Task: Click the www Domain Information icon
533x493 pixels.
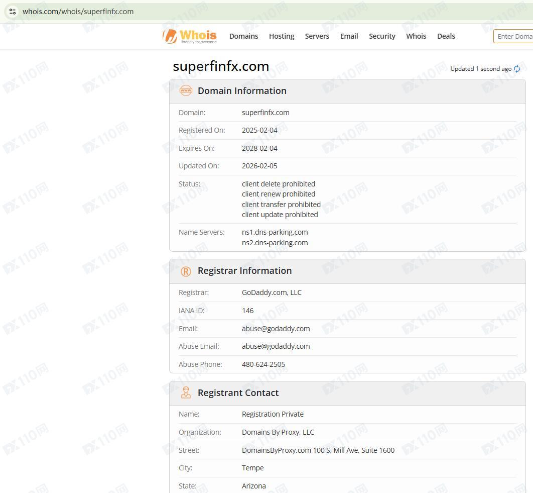Action: click(x=186, y=91)
